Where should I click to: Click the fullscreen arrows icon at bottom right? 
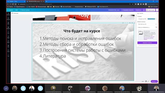(x=148, y=81)
